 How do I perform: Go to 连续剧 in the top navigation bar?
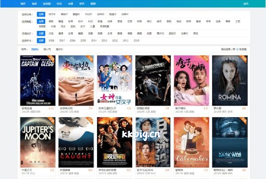(47, 4)
